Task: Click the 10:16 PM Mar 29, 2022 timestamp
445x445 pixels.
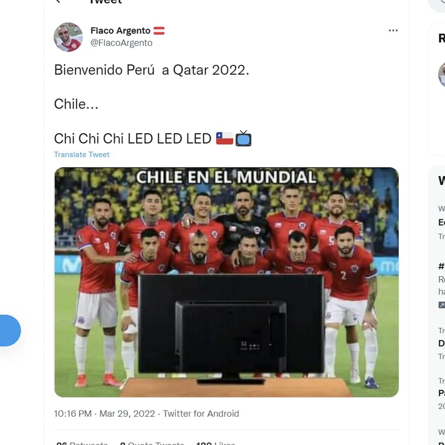Action: [x=105, y=414]
